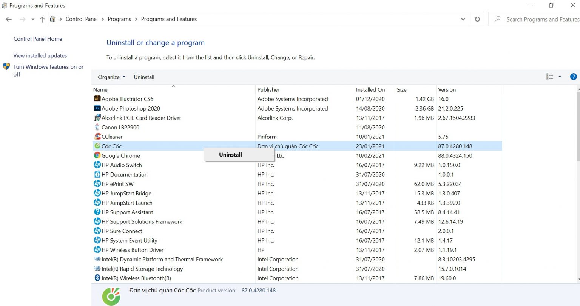Expand the view options dropdown arrow
This screenshot has width=580, height=306.
560,77
